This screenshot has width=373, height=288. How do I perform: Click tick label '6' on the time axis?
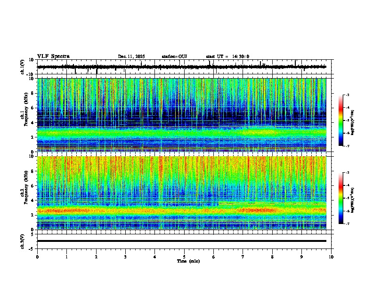coord(214,257)
